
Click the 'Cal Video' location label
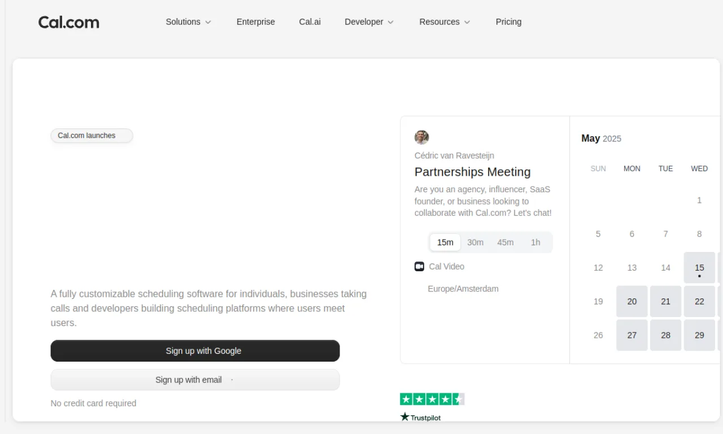pyautogui.click(x=447, y=267)
